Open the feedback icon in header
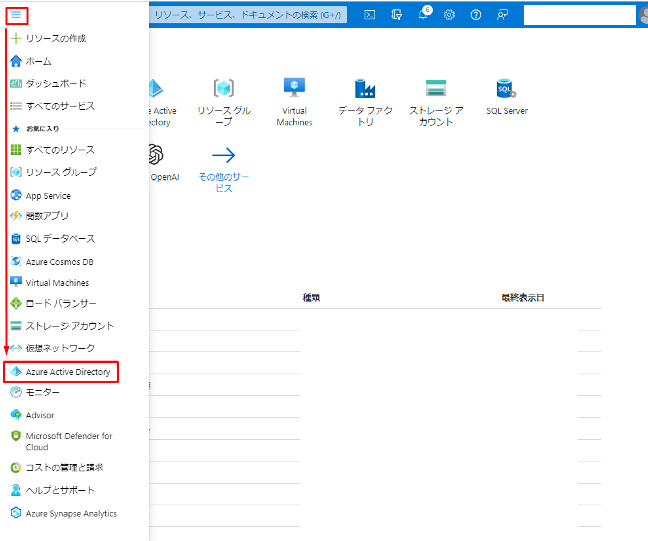Screen dimensions: 648x541 [x=502, y=15]
